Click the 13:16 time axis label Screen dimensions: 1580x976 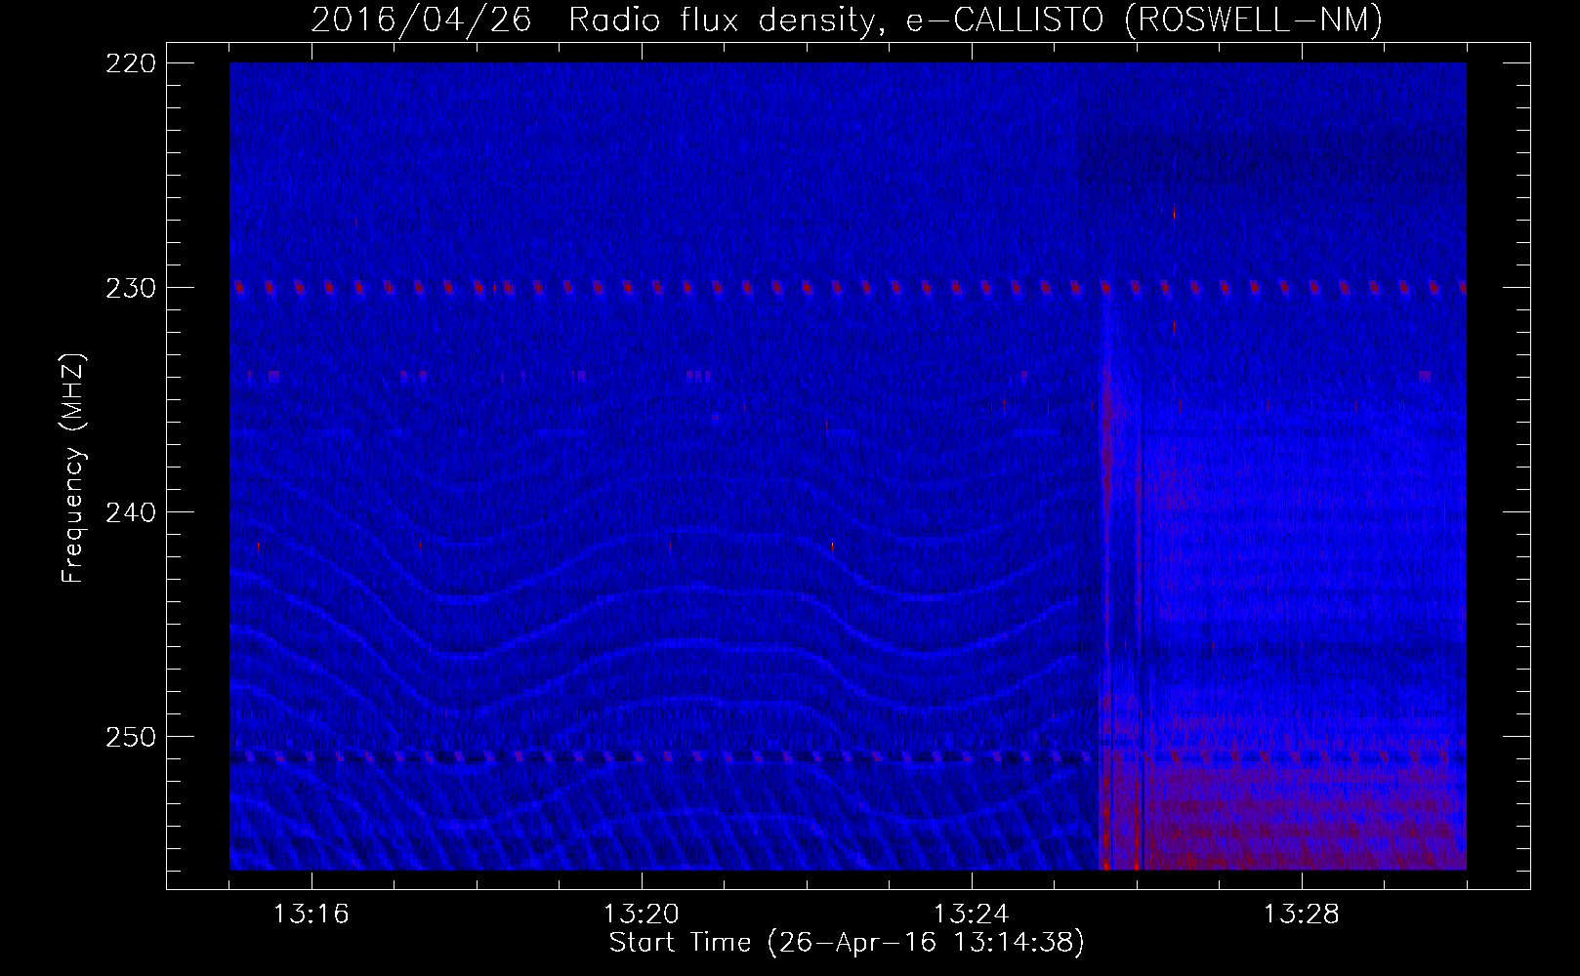pyautogui.click(x=312, y=915)
